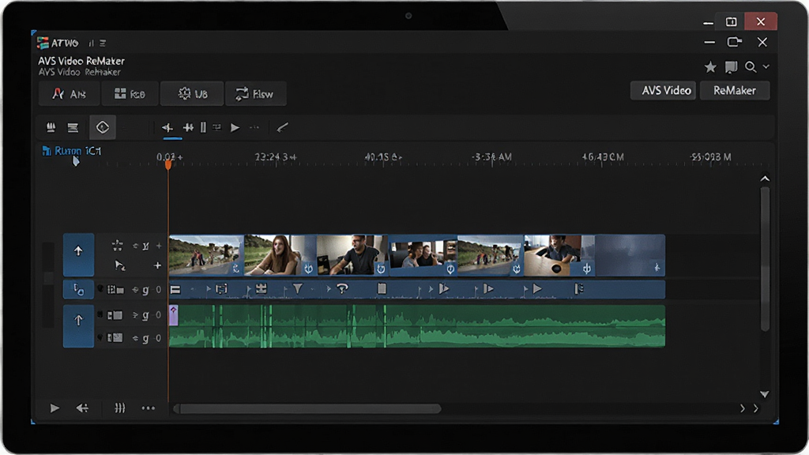Open the three-dots menu in bottom bar
This screenshot has height=455, width=809.
click(x=148, y=408)
